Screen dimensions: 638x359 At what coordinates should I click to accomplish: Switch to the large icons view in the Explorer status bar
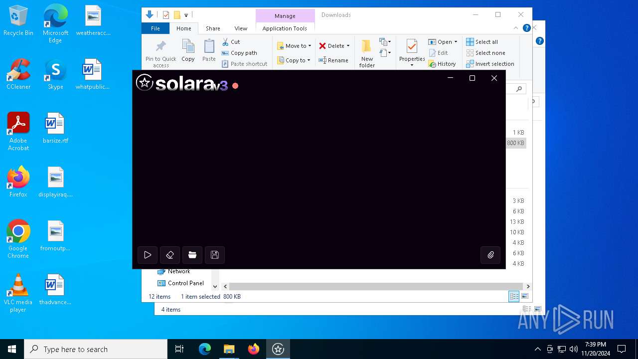(524, 296)
